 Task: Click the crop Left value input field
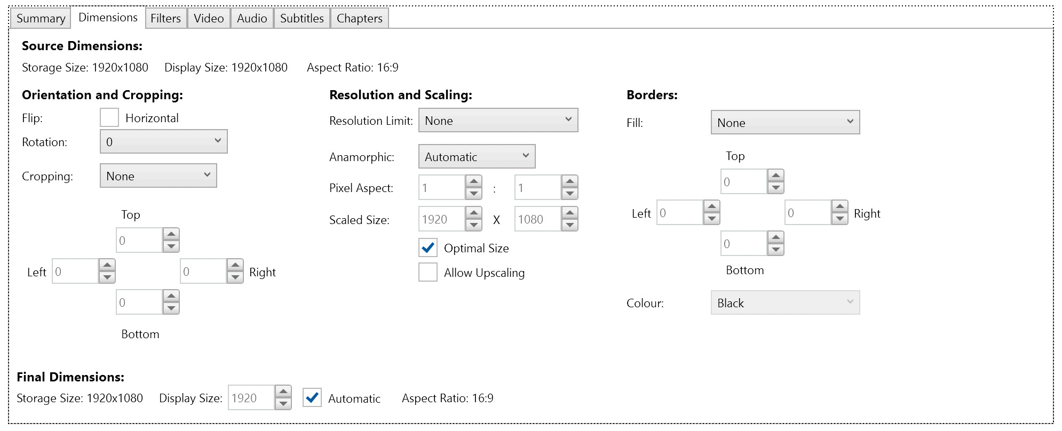(75, 272)
